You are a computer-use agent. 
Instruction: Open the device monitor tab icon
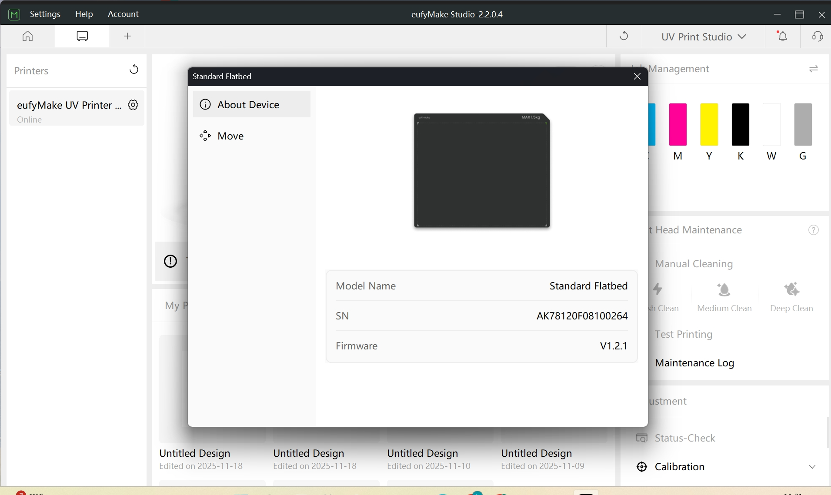tap(82, 36)
